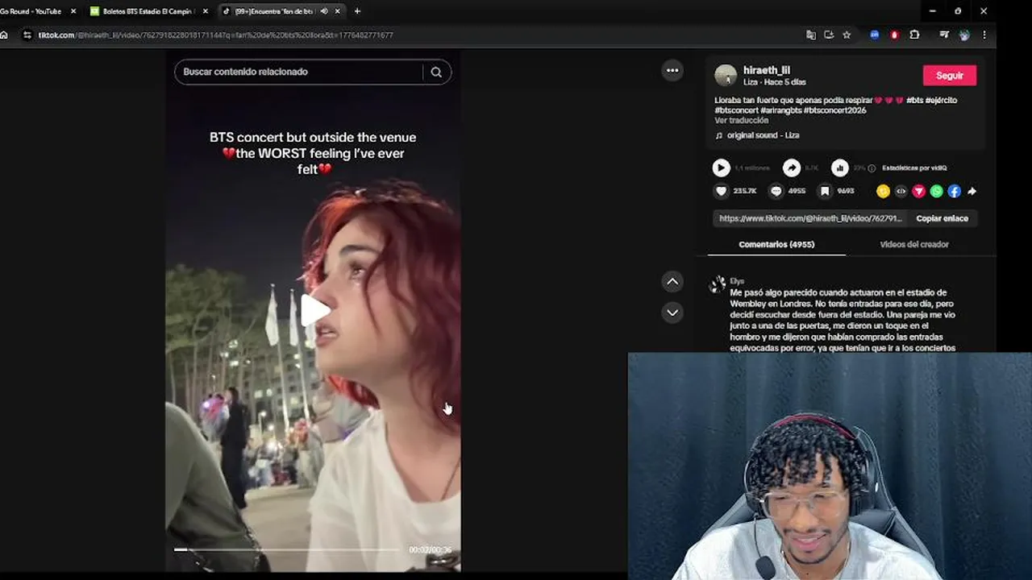
Task: Click Ver traducción under the caption
Action: (x=741, y=120)
